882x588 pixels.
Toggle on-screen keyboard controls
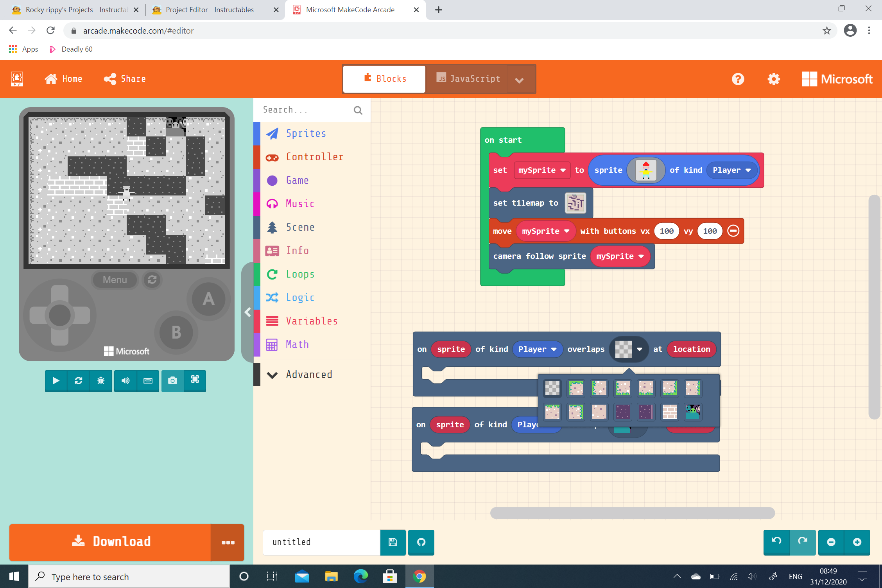click(148, 381)
